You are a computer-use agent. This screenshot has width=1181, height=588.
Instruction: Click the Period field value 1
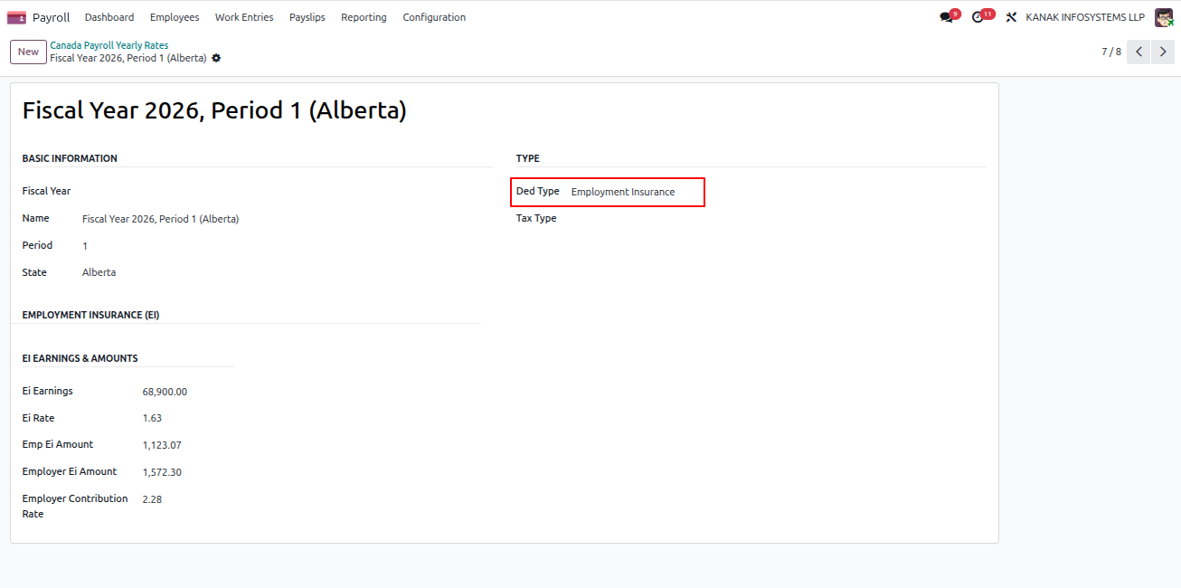[85, 246]
